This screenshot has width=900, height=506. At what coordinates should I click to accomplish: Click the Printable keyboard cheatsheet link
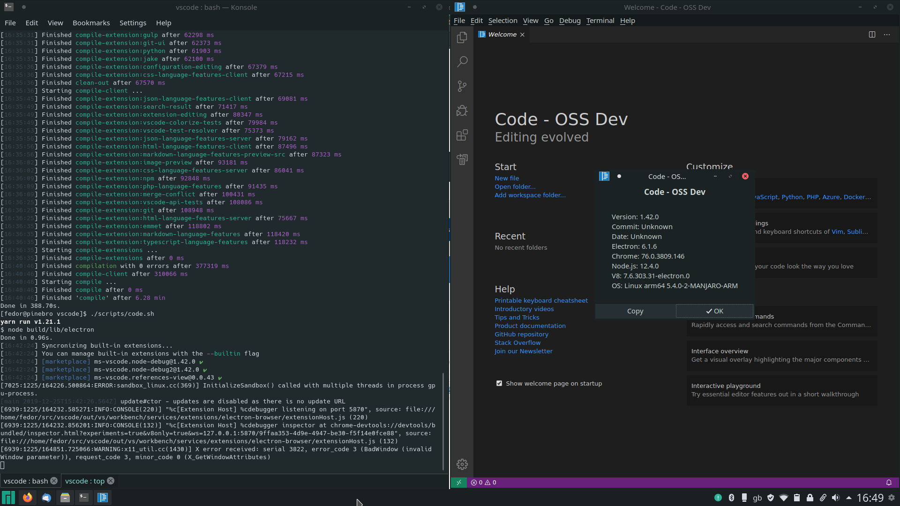tap(541, 301)
